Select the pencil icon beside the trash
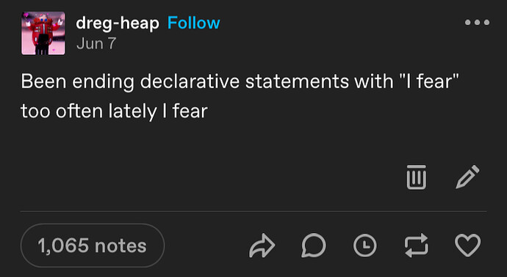507x277 pixels. 467,177
